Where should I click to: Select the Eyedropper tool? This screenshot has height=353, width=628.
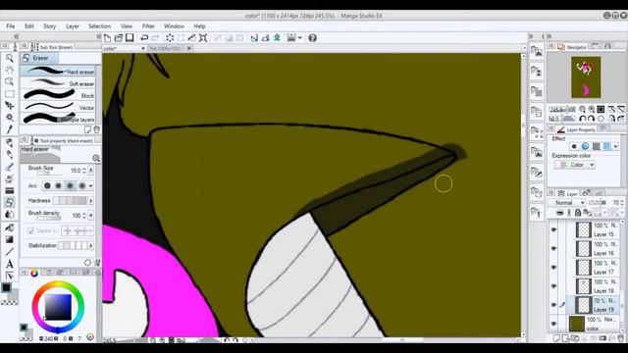click(x=9, y=129)
